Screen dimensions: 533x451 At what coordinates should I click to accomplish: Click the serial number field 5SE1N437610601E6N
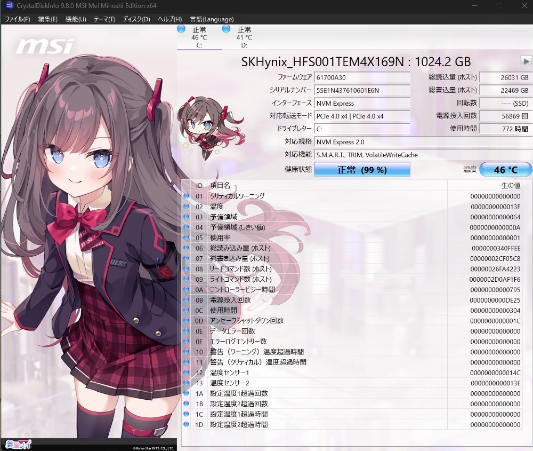[362, 91]
